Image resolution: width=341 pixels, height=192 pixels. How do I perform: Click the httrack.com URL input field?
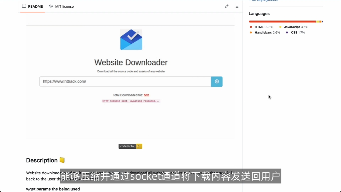125,81
